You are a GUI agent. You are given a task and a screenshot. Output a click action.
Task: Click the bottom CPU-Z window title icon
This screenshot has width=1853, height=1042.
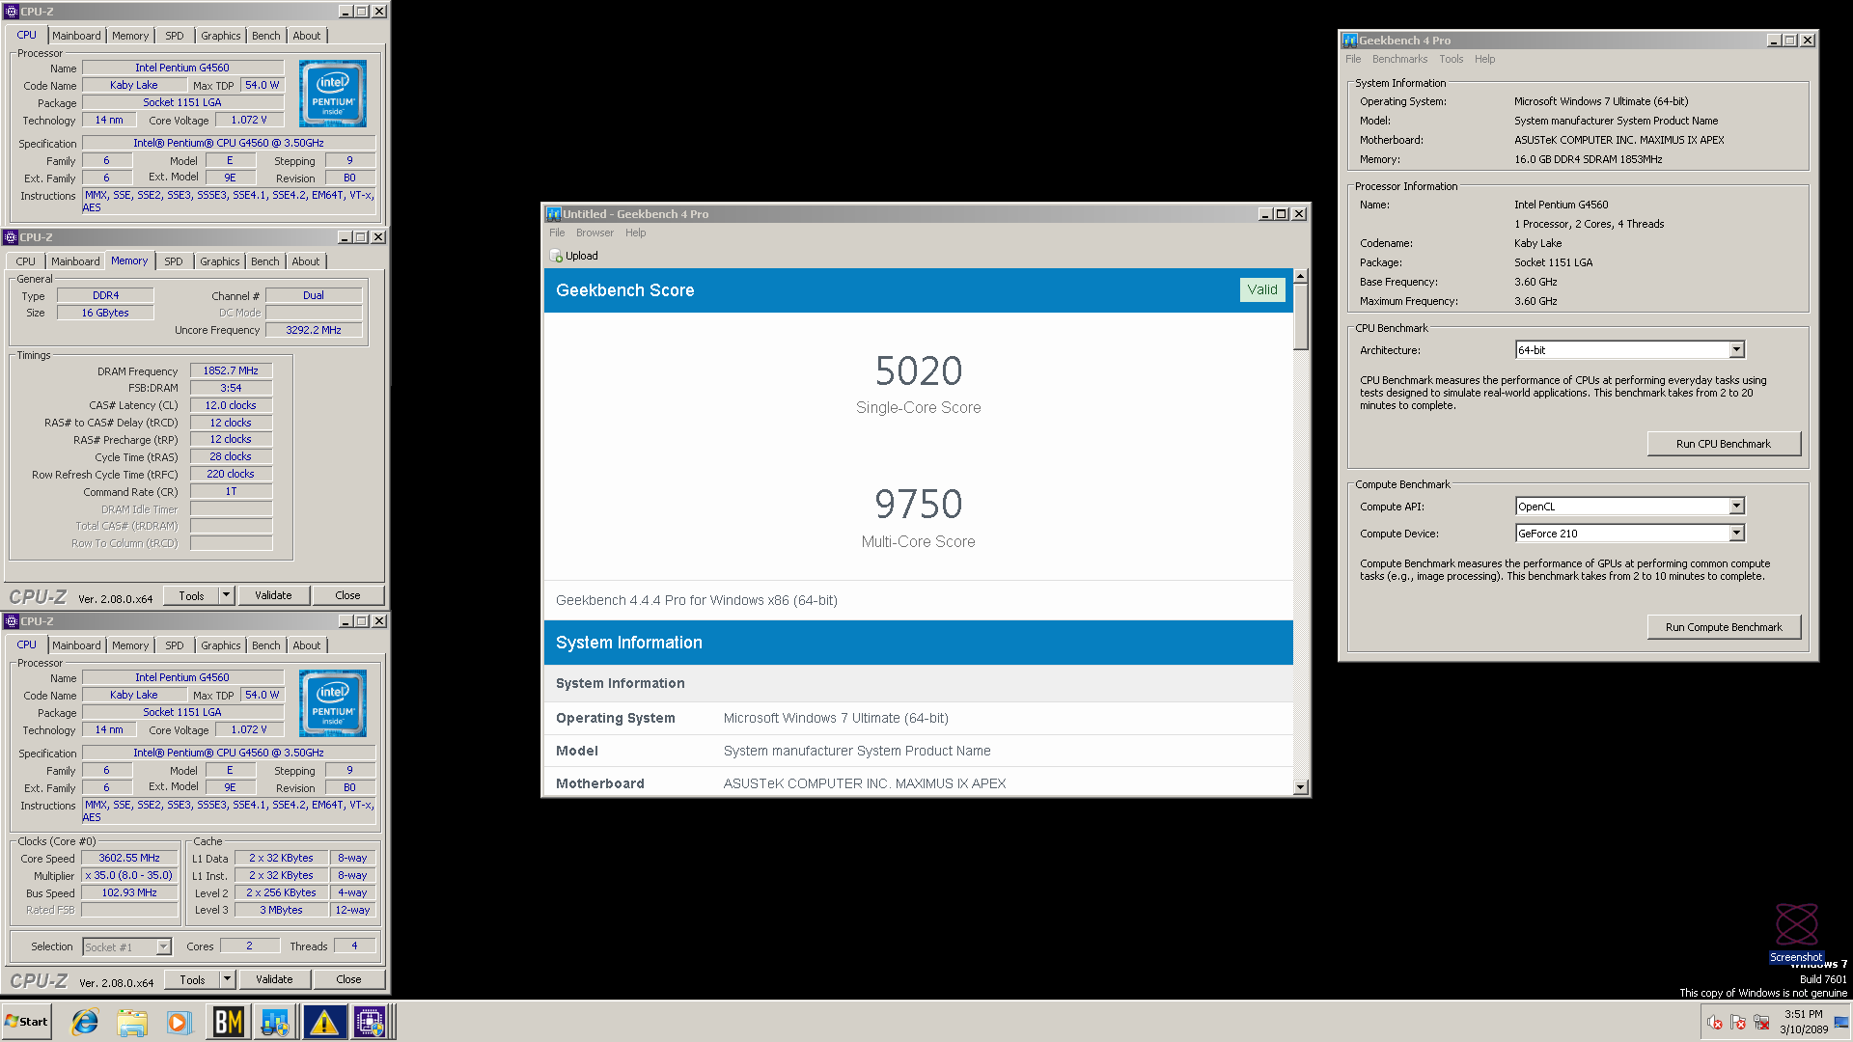pyautogui.click(x=12, y=621)
